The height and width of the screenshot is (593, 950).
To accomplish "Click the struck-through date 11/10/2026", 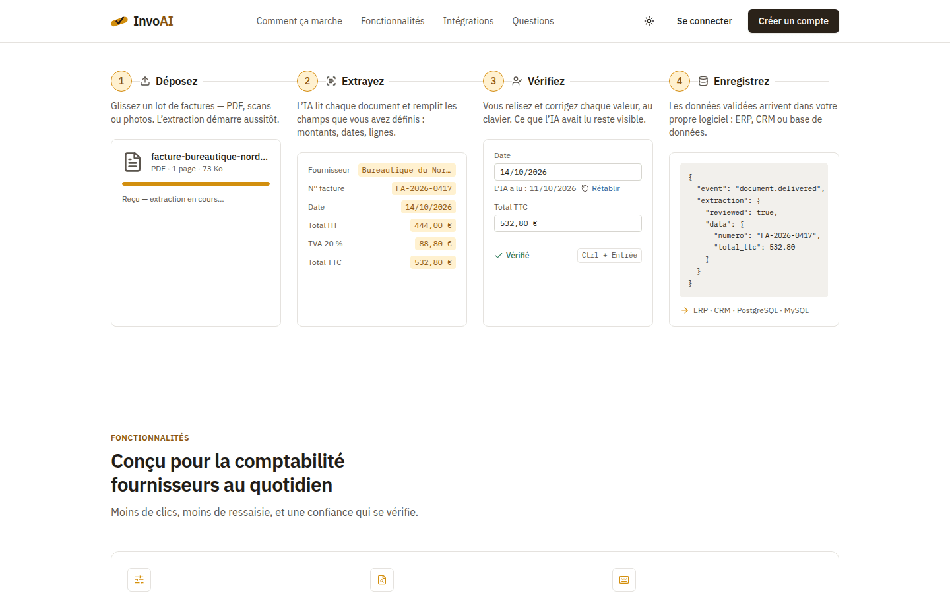I will click(x=553, y=188).
